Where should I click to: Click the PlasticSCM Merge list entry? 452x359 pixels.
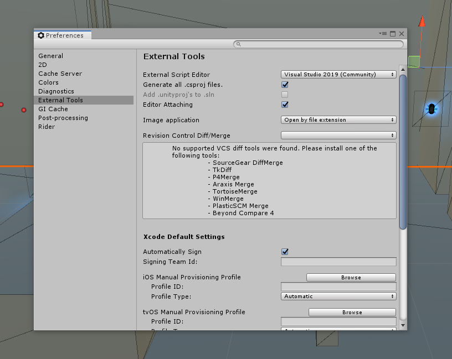(x=240, y=206)
